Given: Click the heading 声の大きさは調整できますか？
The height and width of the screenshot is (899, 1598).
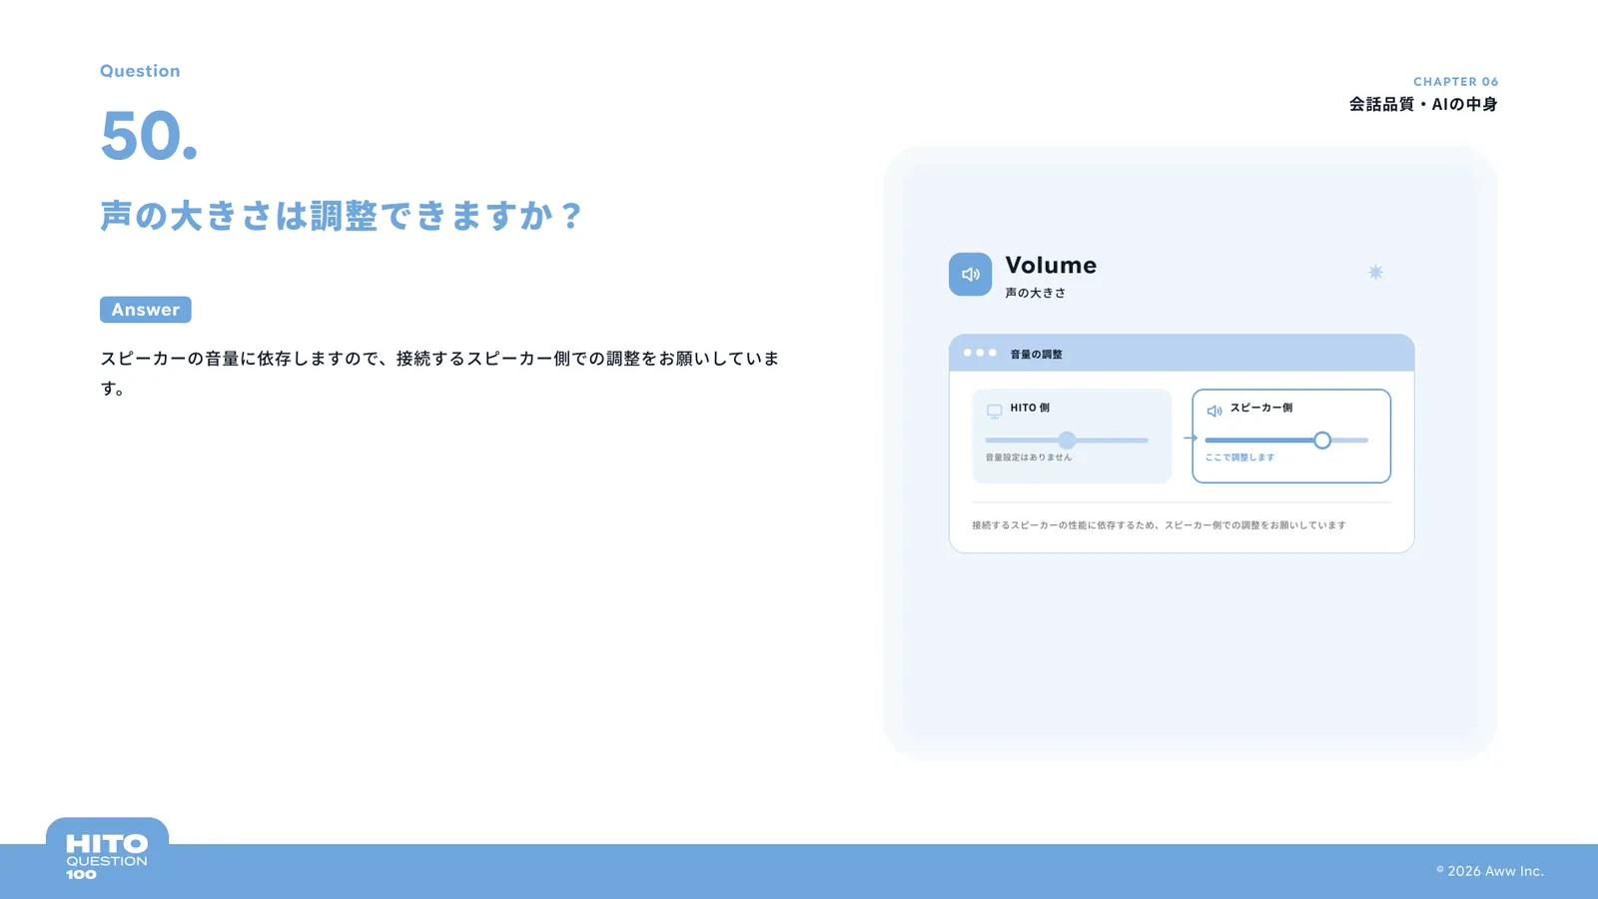Looking at the screenshot, I should point(342,216).
